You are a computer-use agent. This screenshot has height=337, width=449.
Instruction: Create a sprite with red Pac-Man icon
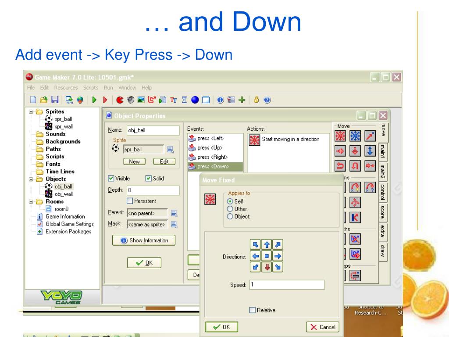point(120,100)
